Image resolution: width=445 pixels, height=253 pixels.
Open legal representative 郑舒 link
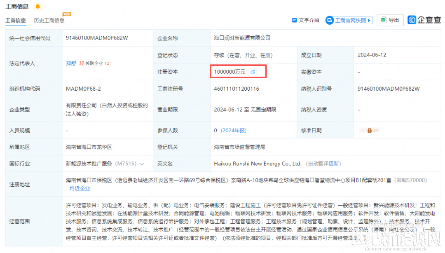[x=71, y=63]
